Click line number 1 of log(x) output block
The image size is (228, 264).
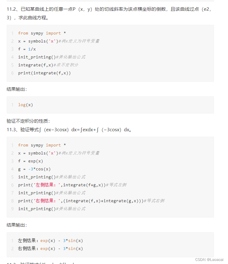[x=13, y=105]
